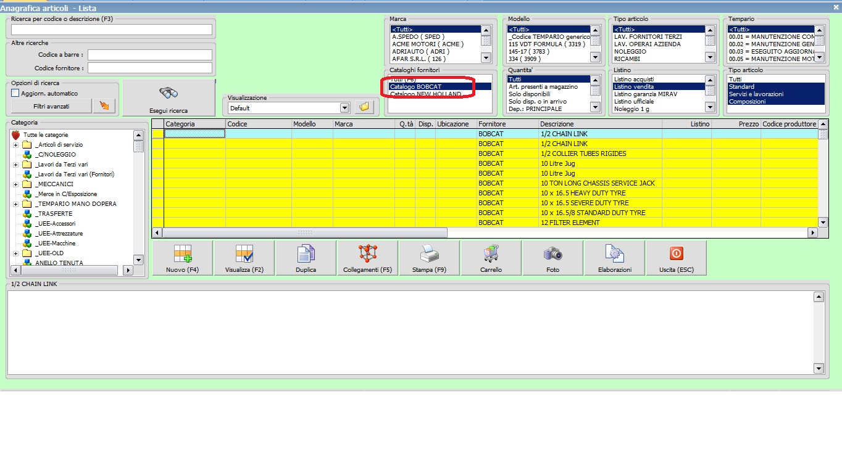
Task: Select Listino garanzia MIRAV
Action: click(x=659, y=94)
